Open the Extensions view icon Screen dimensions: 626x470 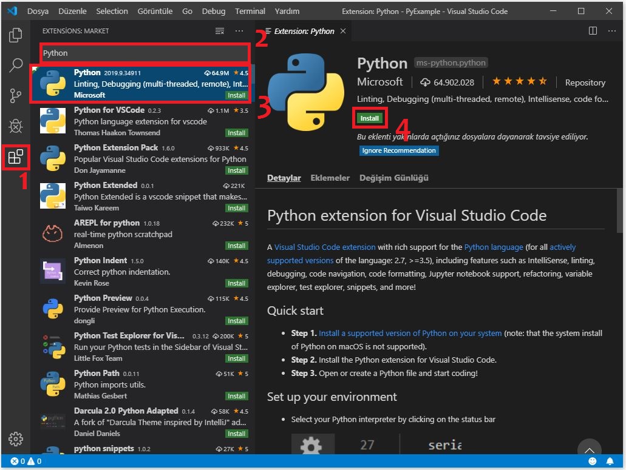coord(16,156)
